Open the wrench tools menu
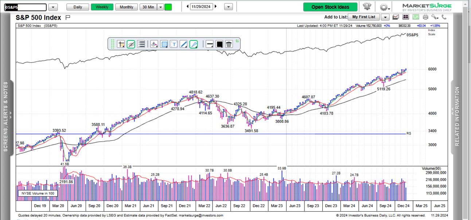 click(435, 17)
